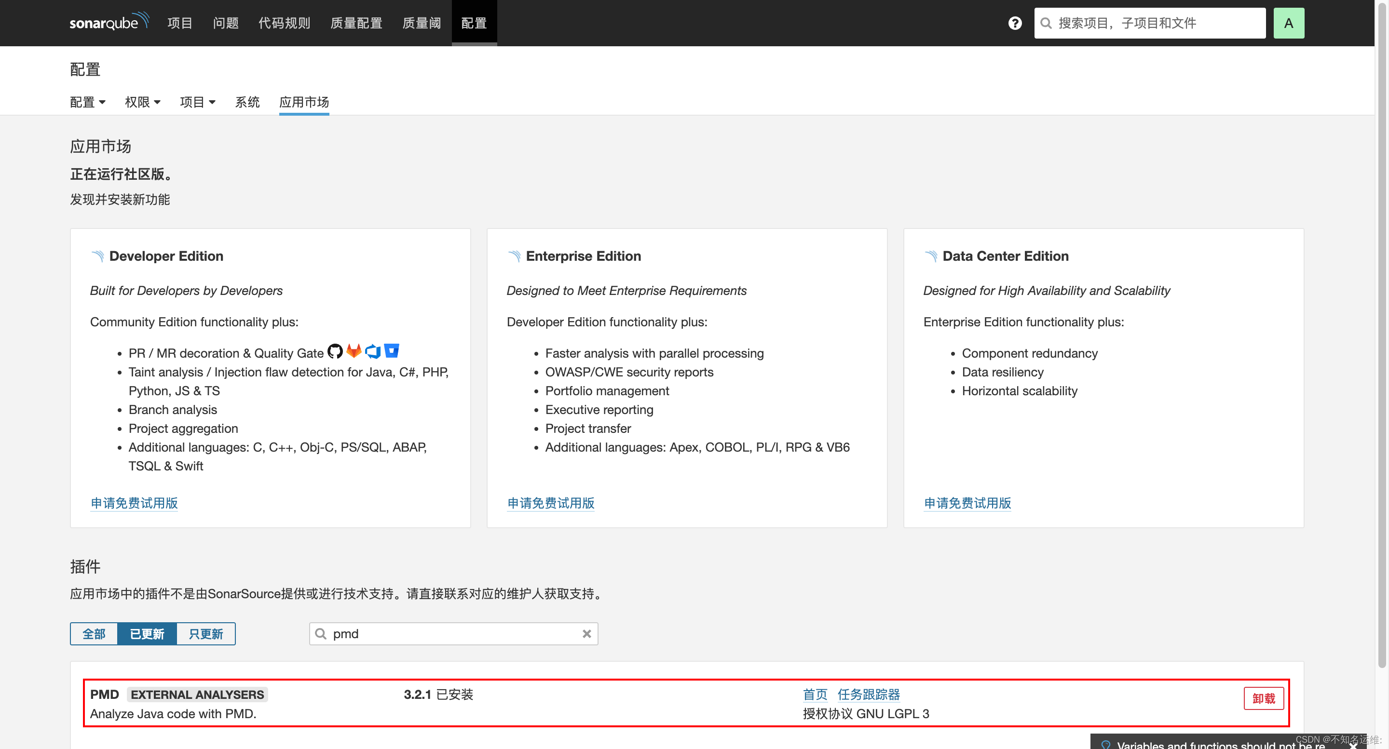Click the Data Center Edition wave logo
The height and width of the screenshot is (749, 1389).
(931, 256)
